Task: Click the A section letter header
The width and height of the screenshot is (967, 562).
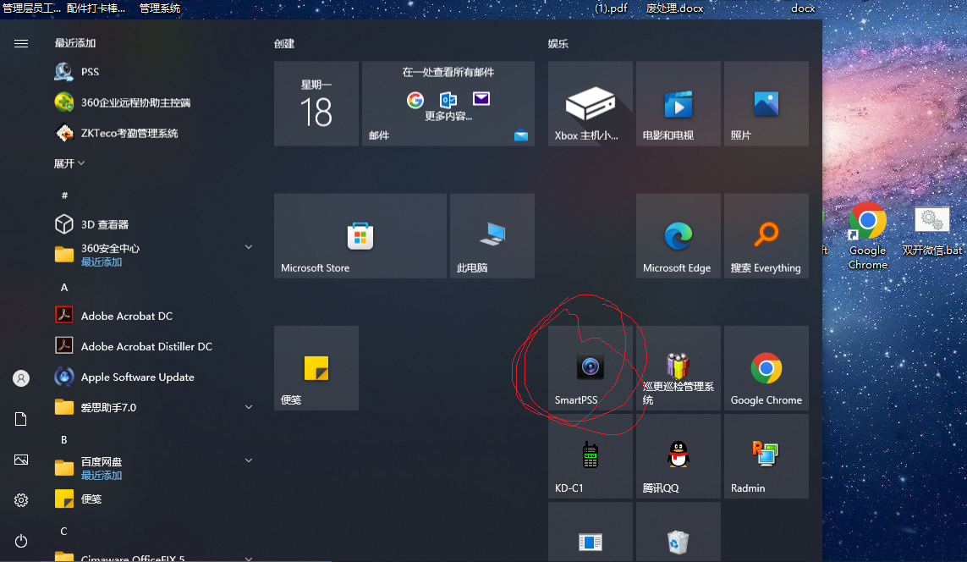Action: click(64, 288)
